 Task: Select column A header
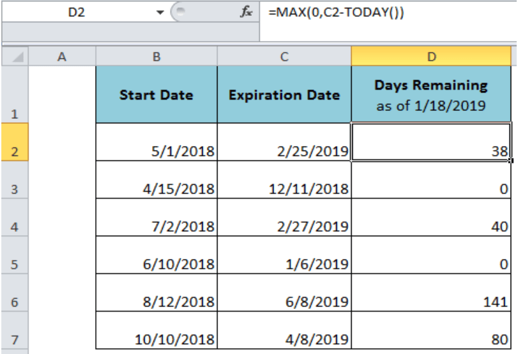(62, 57)
